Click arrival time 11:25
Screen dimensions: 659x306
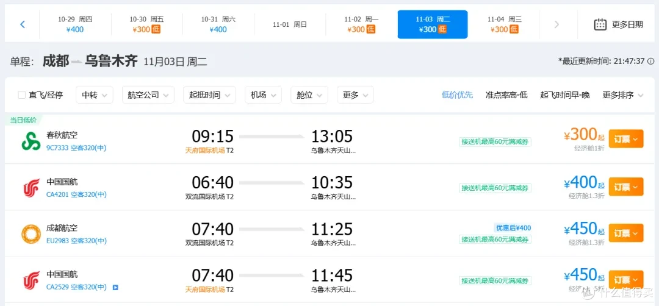point(331,229)
